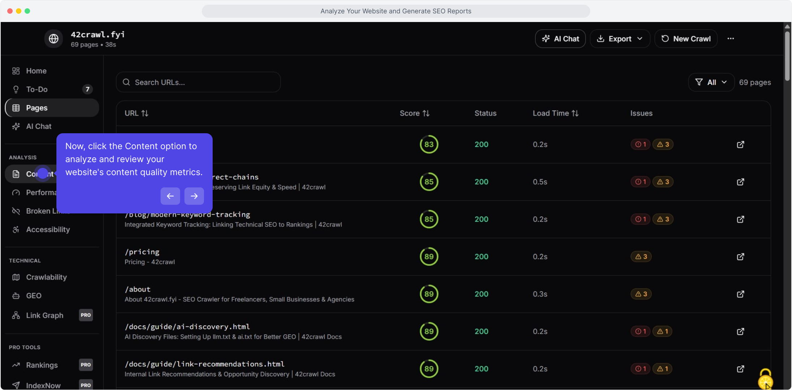Viewport: 792px width, 390px height.
Task: Expand the Export dropdown menu
Action: click(620, 39)
